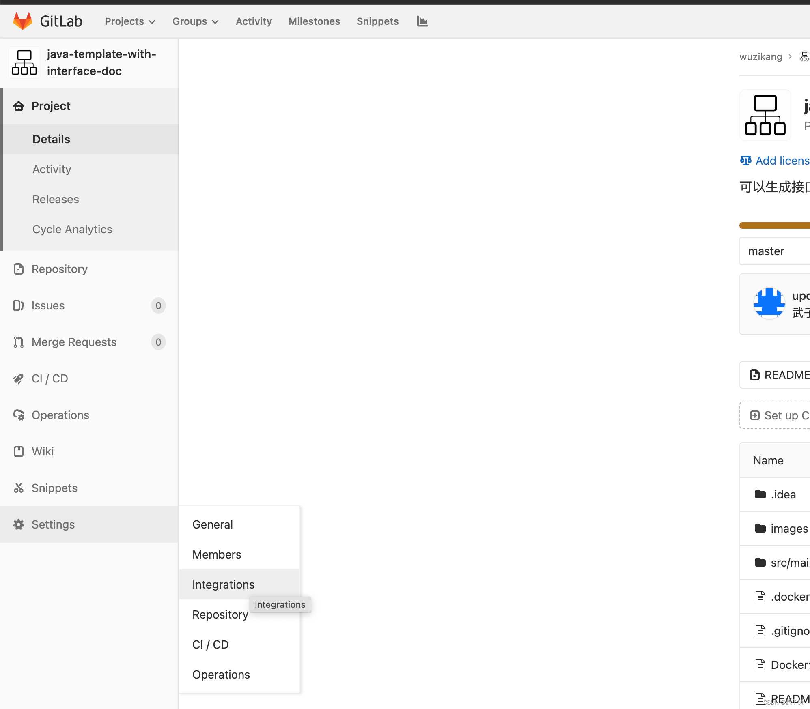Screen dimensions: 810x709
Task: Click the Issues sidebar icon
Action: click(x=19, y=306)
